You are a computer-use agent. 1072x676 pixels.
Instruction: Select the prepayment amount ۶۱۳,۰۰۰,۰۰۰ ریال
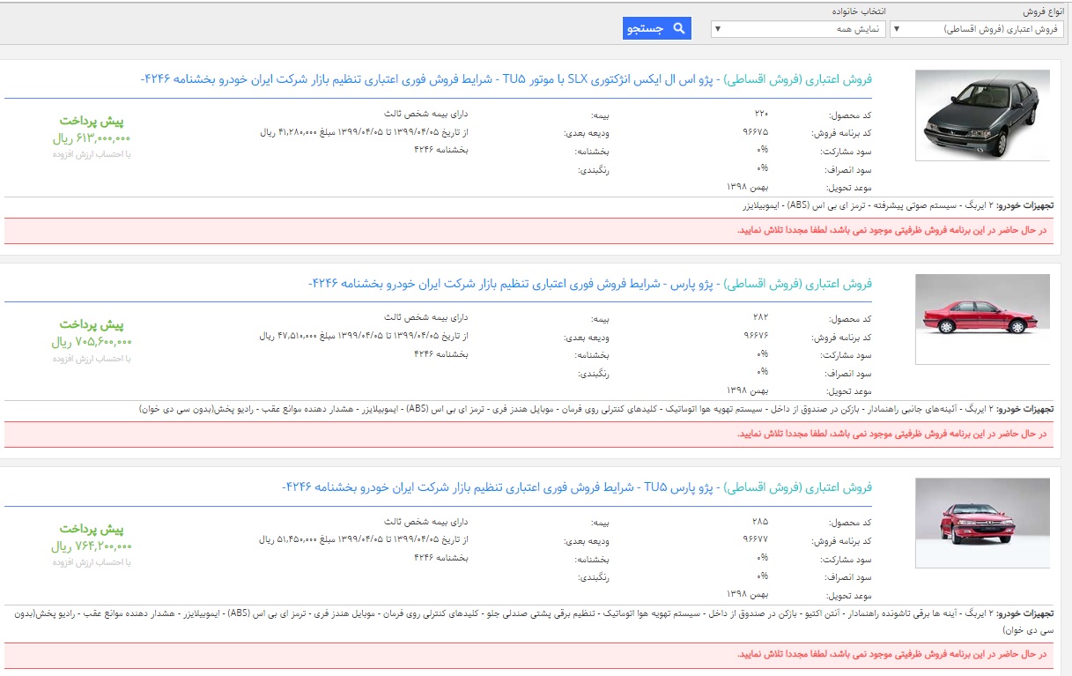[x=91, y=138]
